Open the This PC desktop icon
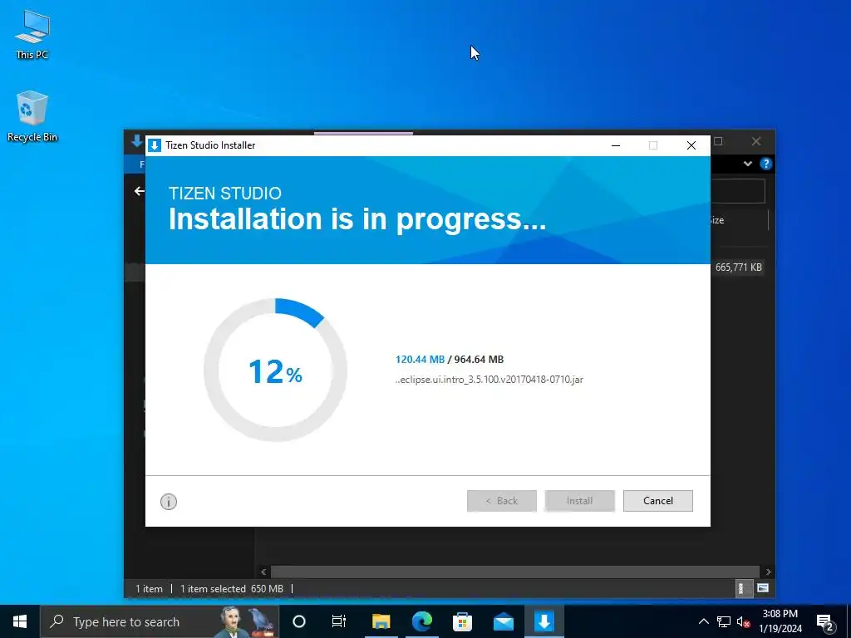Image resolution: width=851 pixels, height=638 pixels. point(32,34)
